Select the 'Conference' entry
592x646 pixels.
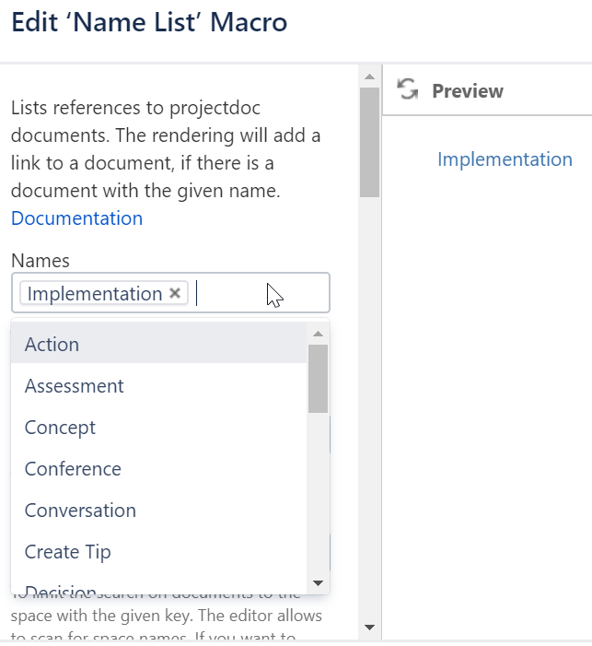point(73,468)
